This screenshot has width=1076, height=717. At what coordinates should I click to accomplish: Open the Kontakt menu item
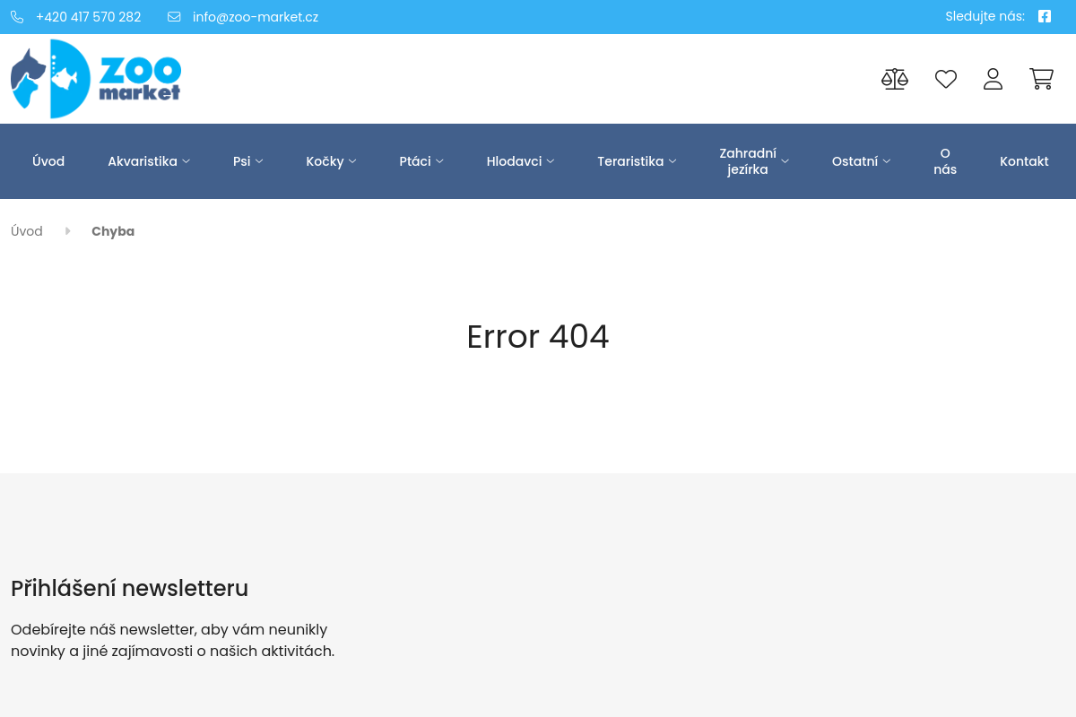pos(1024,161)
